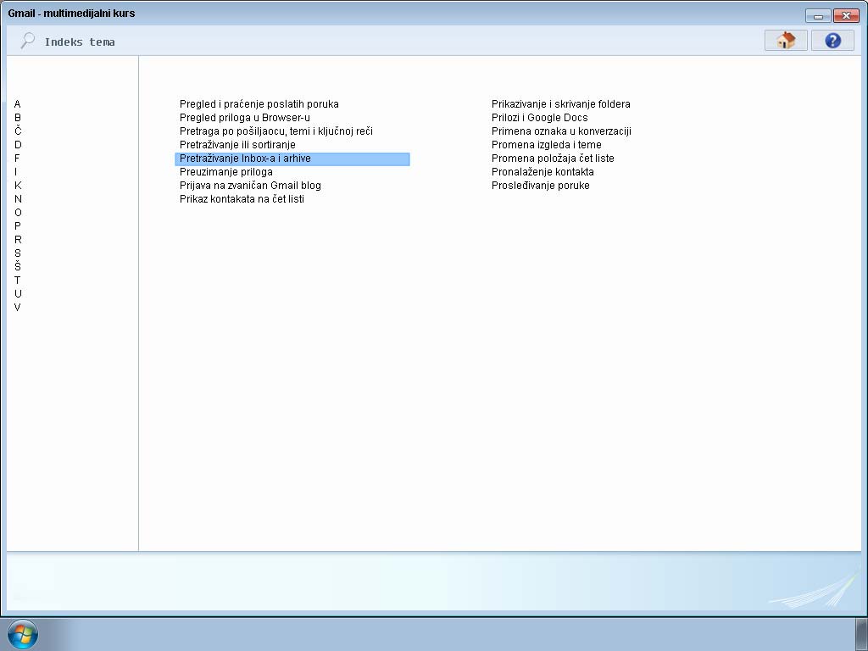Open help with the question mark icon

click(x=832, y=41)
